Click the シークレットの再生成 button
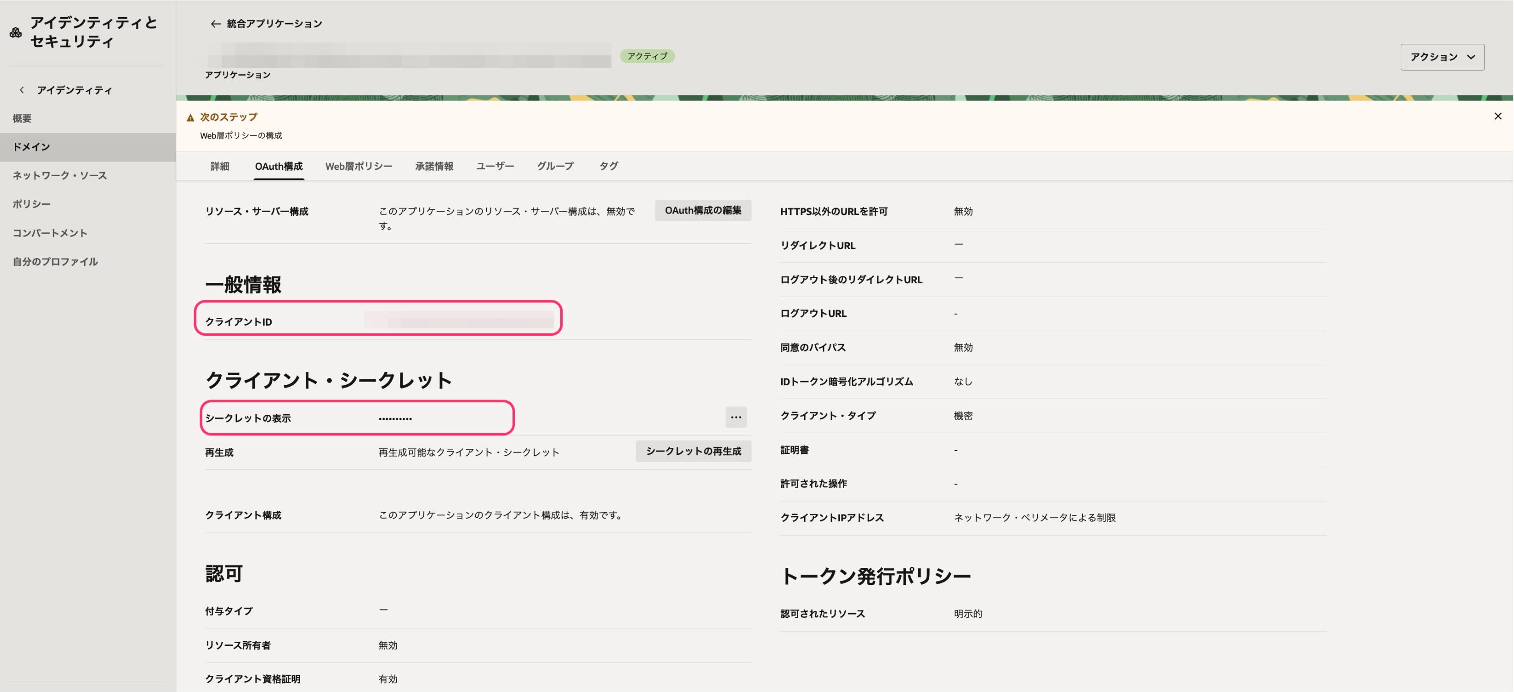 [x=694, y=451]
